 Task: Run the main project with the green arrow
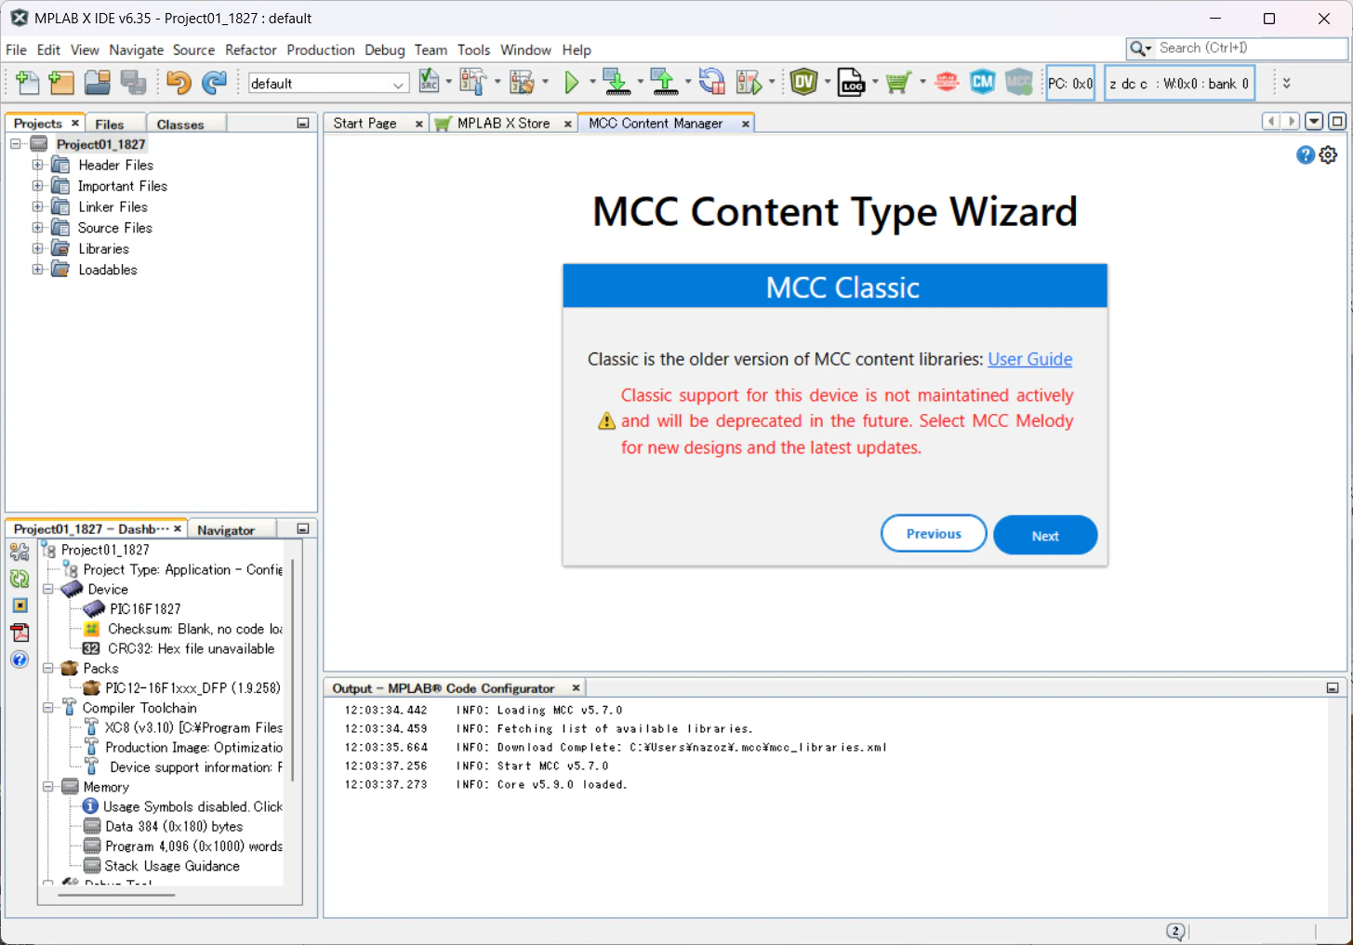coord(572,83)
